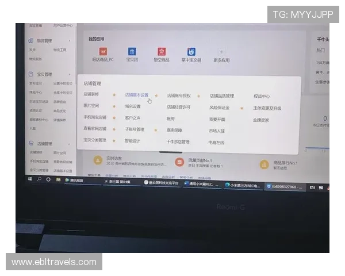Select 物流管理 heading in sidebar

[x=44, y=41]
